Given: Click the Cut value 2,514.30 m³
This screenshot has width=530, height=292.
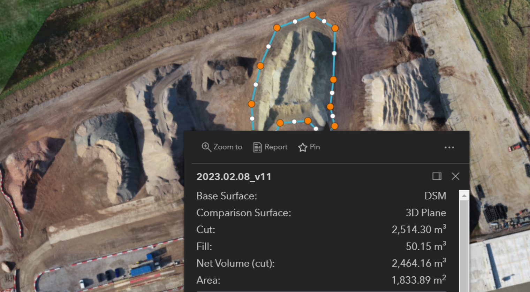Looking at the screenshot, I should click(419, 229).
